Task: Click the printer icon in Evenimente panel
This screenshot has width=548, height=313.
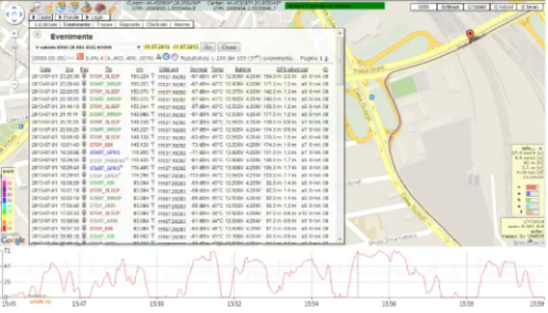Action: click(x=159, y=57)
